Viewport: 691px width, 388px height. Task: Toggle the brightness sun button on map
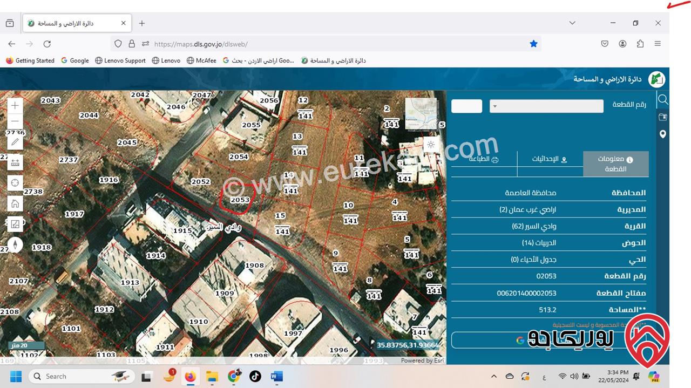point(430,145)
